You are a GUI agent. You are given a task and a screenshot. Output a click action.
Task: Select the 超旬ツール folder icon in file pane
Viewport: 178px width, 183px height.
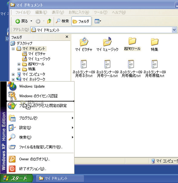[x=132, y=41]
